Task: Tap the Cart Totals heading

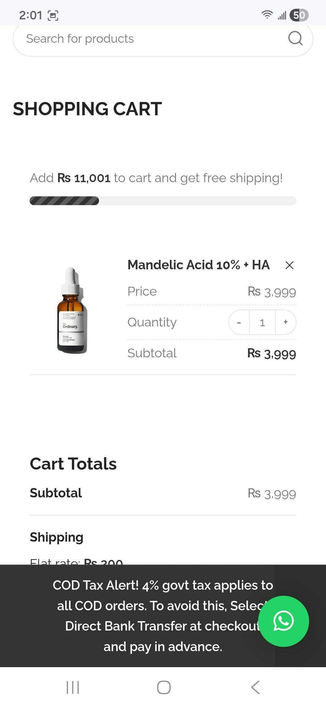Action: tap(73, 464)
